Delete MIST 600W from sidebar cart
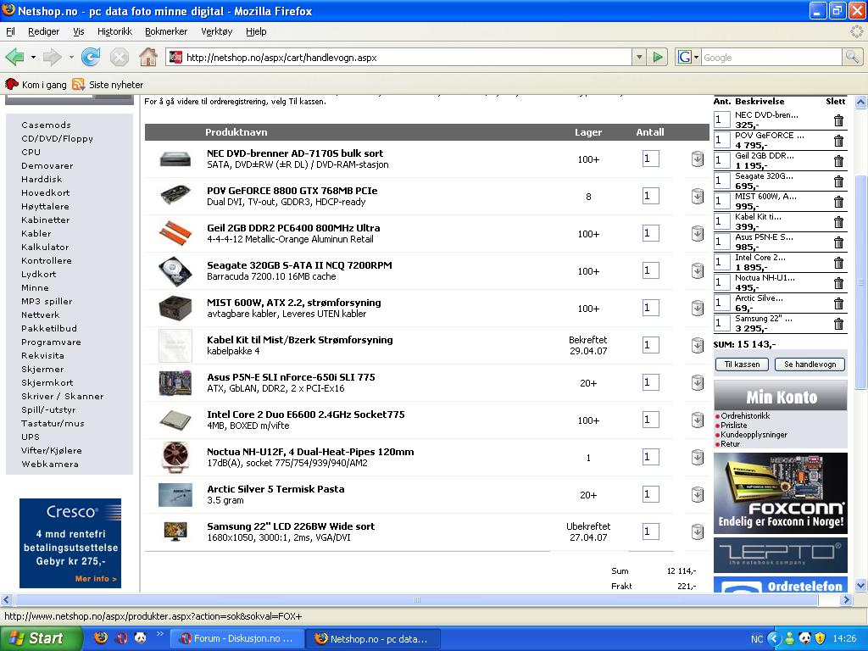Image resolution: width=868 pixels, height=651 pixels. coord(838,202)
